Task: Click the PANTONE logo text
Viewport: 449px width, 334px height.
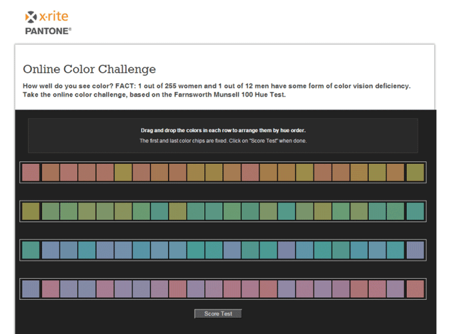Action: point(48,31)
